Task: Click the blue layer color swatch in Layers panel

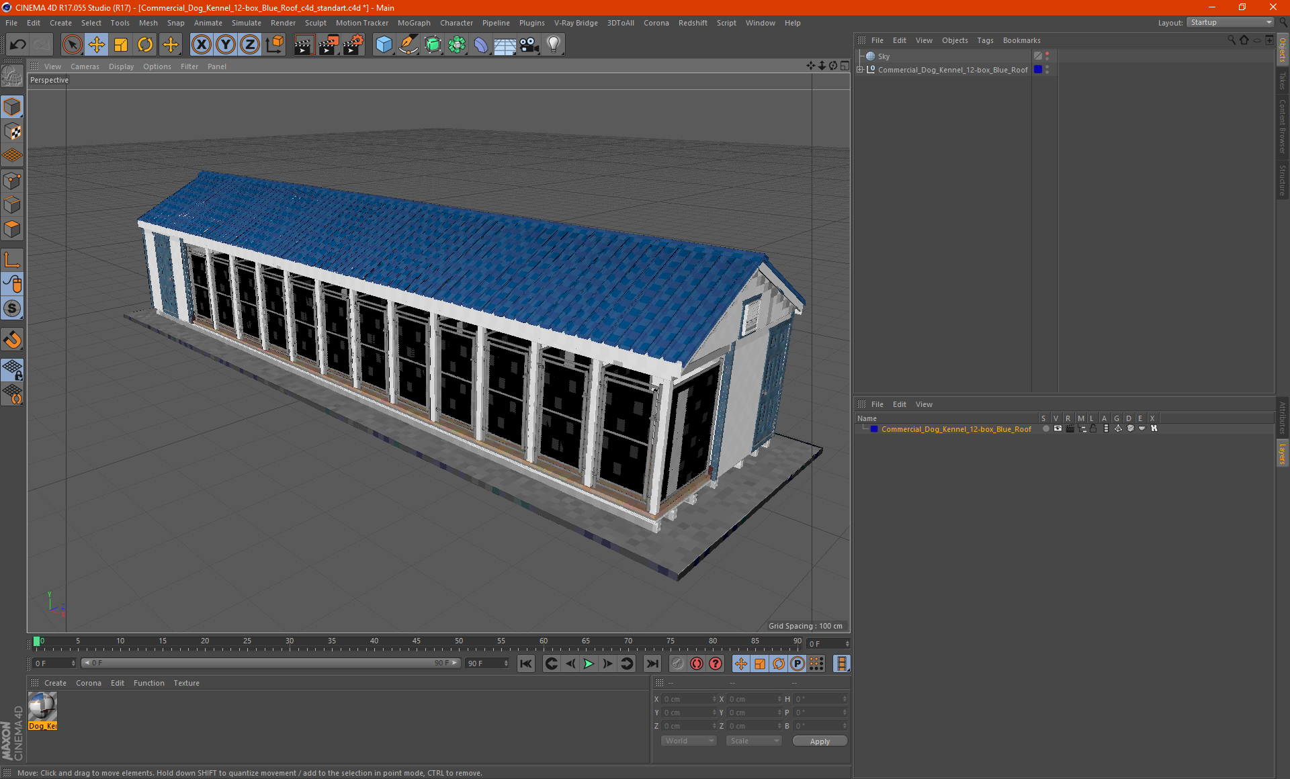Action: tap(874, 428)
